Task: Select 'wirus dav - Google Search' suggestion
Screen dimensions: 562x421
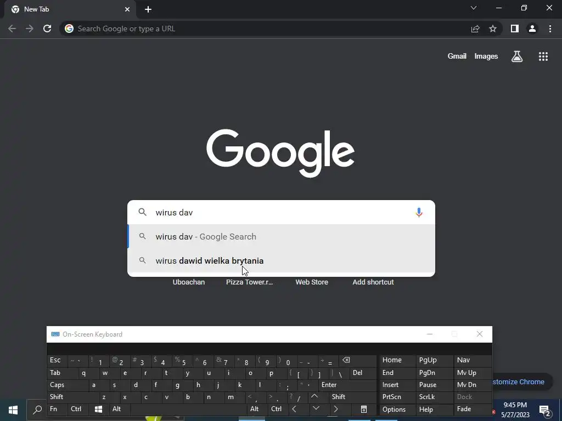Action: click(x=282, y=237)
